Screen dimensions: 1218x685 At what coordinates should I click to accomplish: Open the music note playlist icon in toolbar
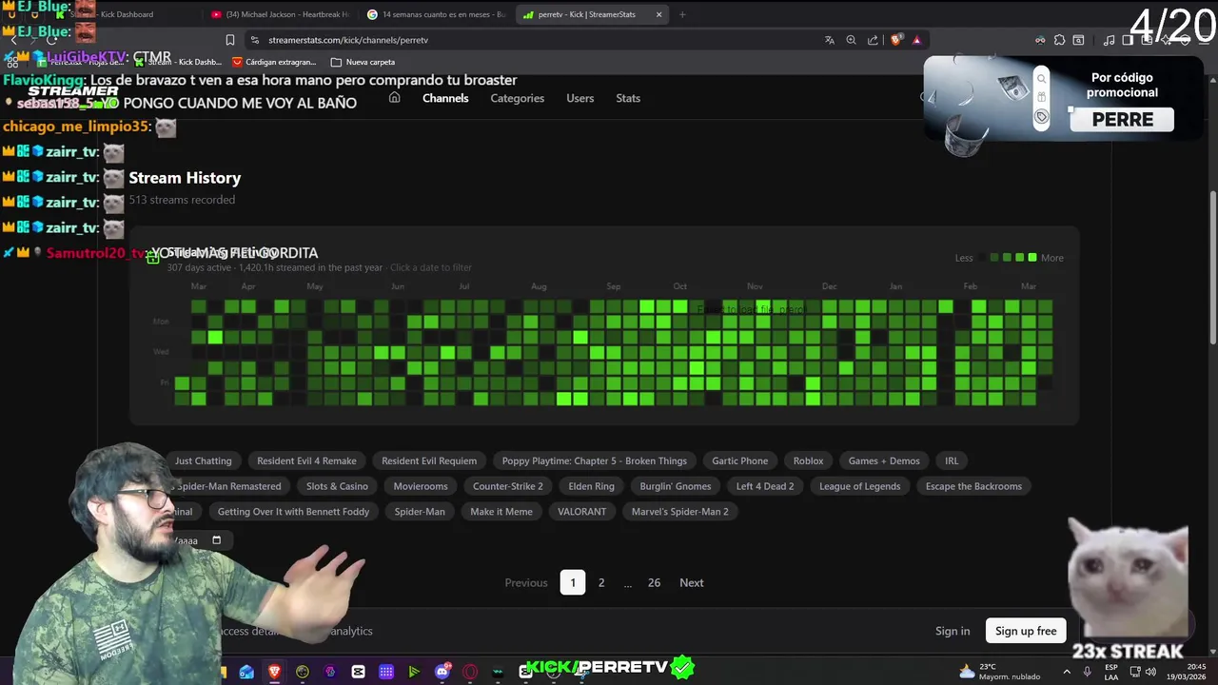coord(1109,40)
